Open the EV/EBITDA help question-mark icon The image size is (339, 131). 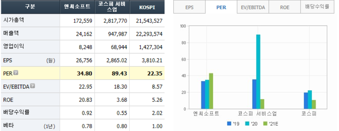[32, 86]
